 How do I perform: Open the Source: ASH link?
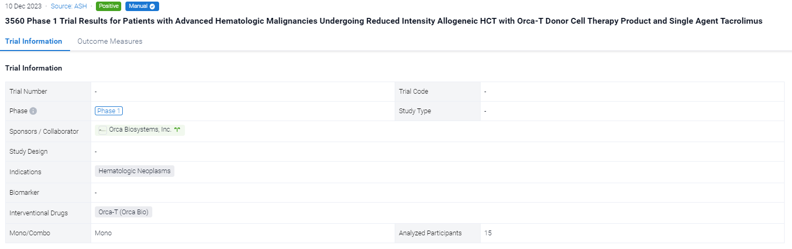click(70, 6)
